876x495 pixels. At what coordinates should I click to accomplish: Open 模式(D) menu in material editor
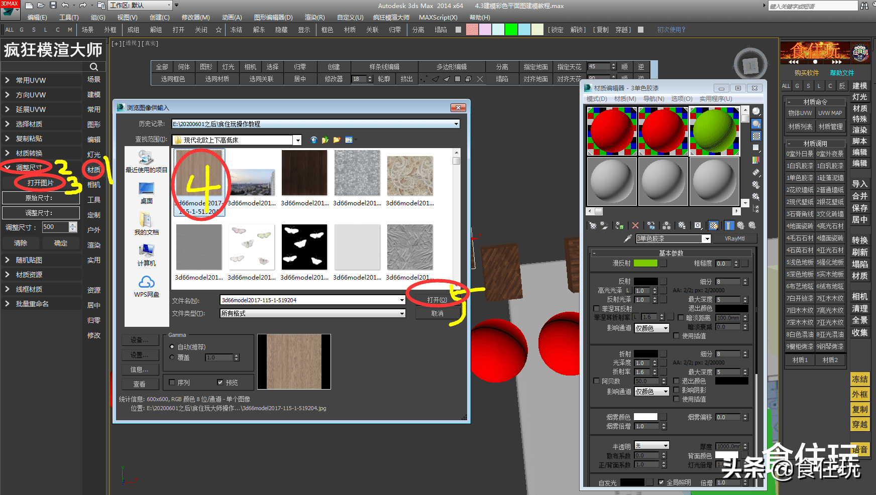pyautogui.click(x=596, y=99)
